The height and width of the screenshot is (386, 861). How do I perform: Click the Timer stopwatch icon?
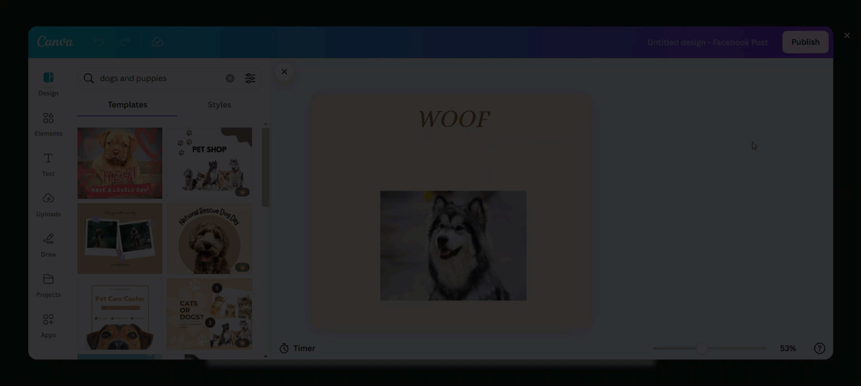(x=284, y=348)
